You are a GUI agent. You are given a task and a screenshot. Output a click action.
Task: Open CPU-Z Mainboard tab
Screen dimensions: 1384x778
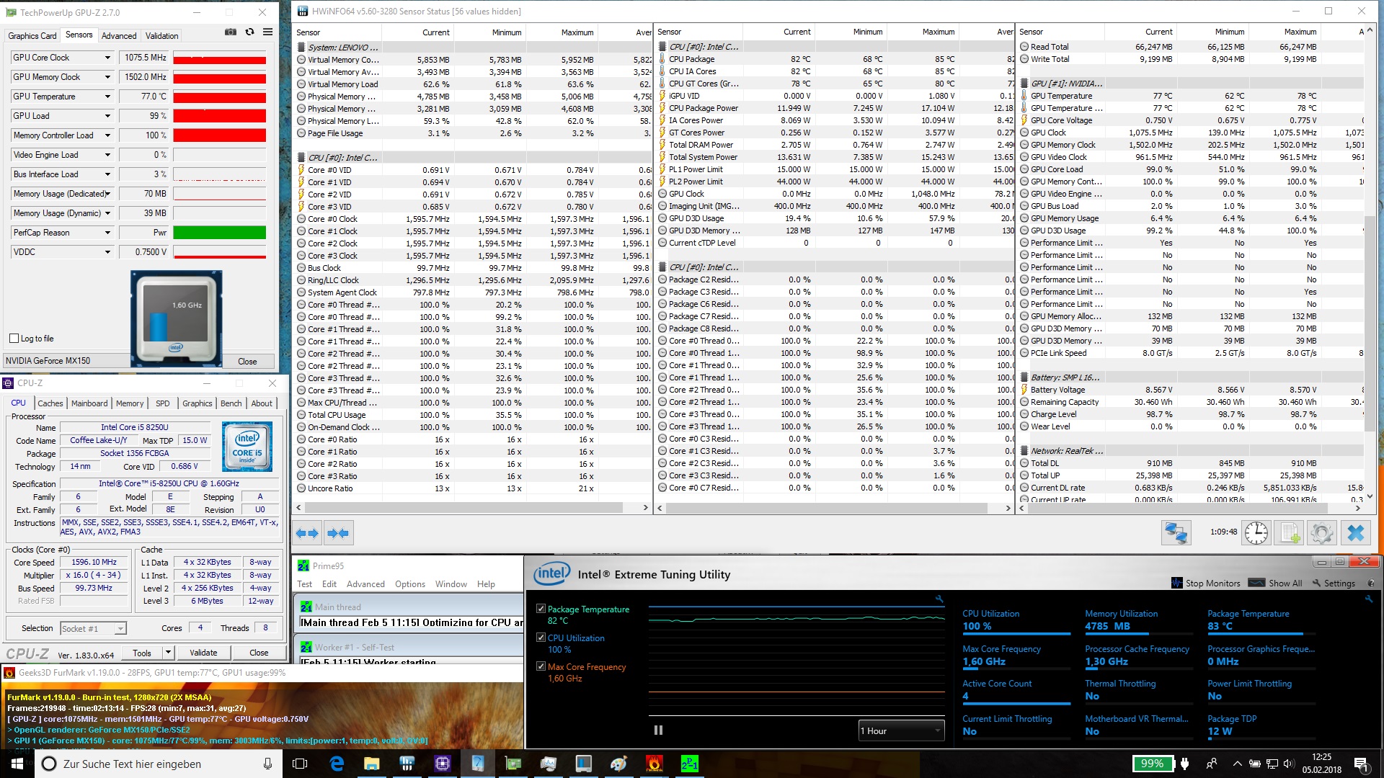tap(89, 403)
